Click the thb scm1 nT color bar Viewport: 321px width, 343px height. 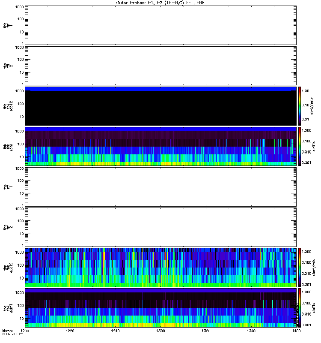click(x=300, y=146)
